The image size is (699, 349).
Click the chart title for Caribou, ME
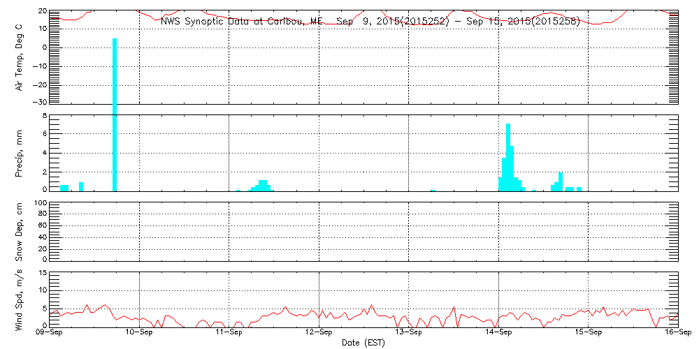pos(370,21)
